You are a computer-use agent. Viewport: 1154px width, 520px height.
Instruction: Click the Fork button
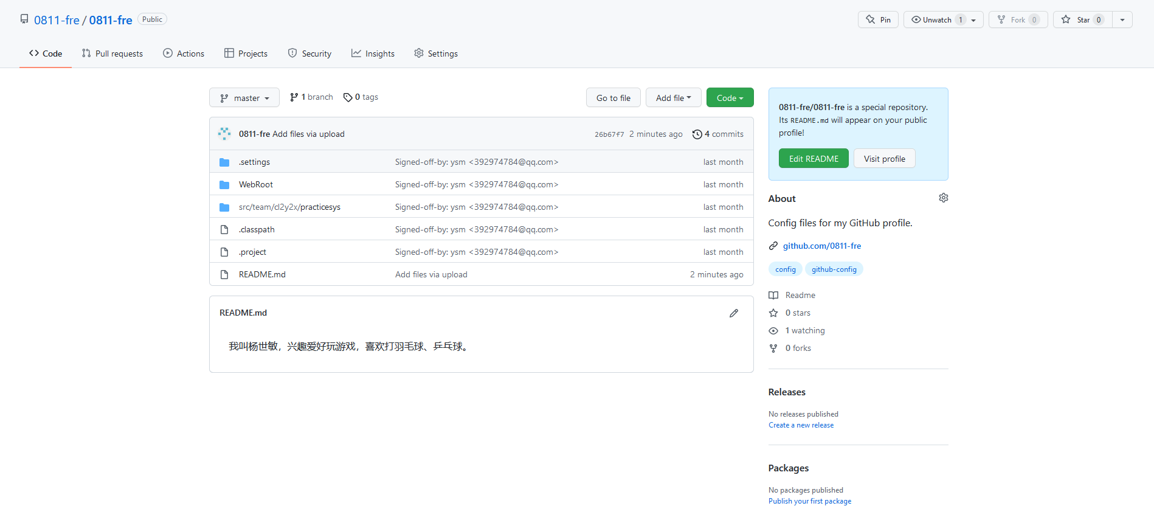click(1018, 19)
